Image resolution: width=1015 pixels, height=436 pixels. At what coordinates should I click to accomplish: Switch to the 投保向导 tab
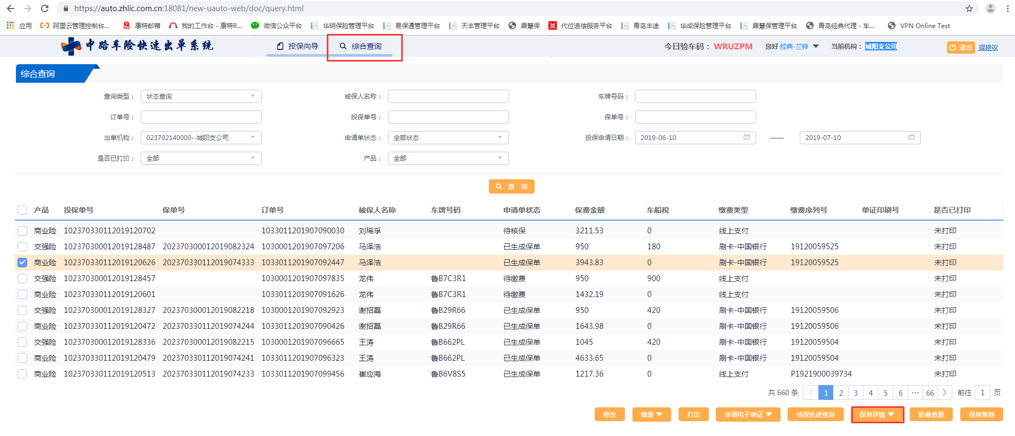pyautogui.click(x=298, y=46)
